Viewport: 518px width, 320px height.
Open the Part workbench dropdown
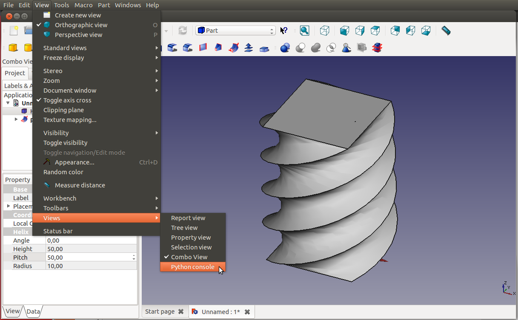235,31
